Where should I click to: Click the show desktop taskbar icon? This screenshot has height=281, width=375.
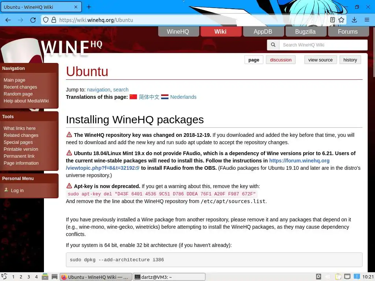pos(55,277)
